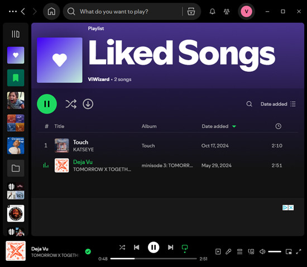Adjust the volume slider
Viewport: 307px width, 267px height.
[x=275, y=251]
